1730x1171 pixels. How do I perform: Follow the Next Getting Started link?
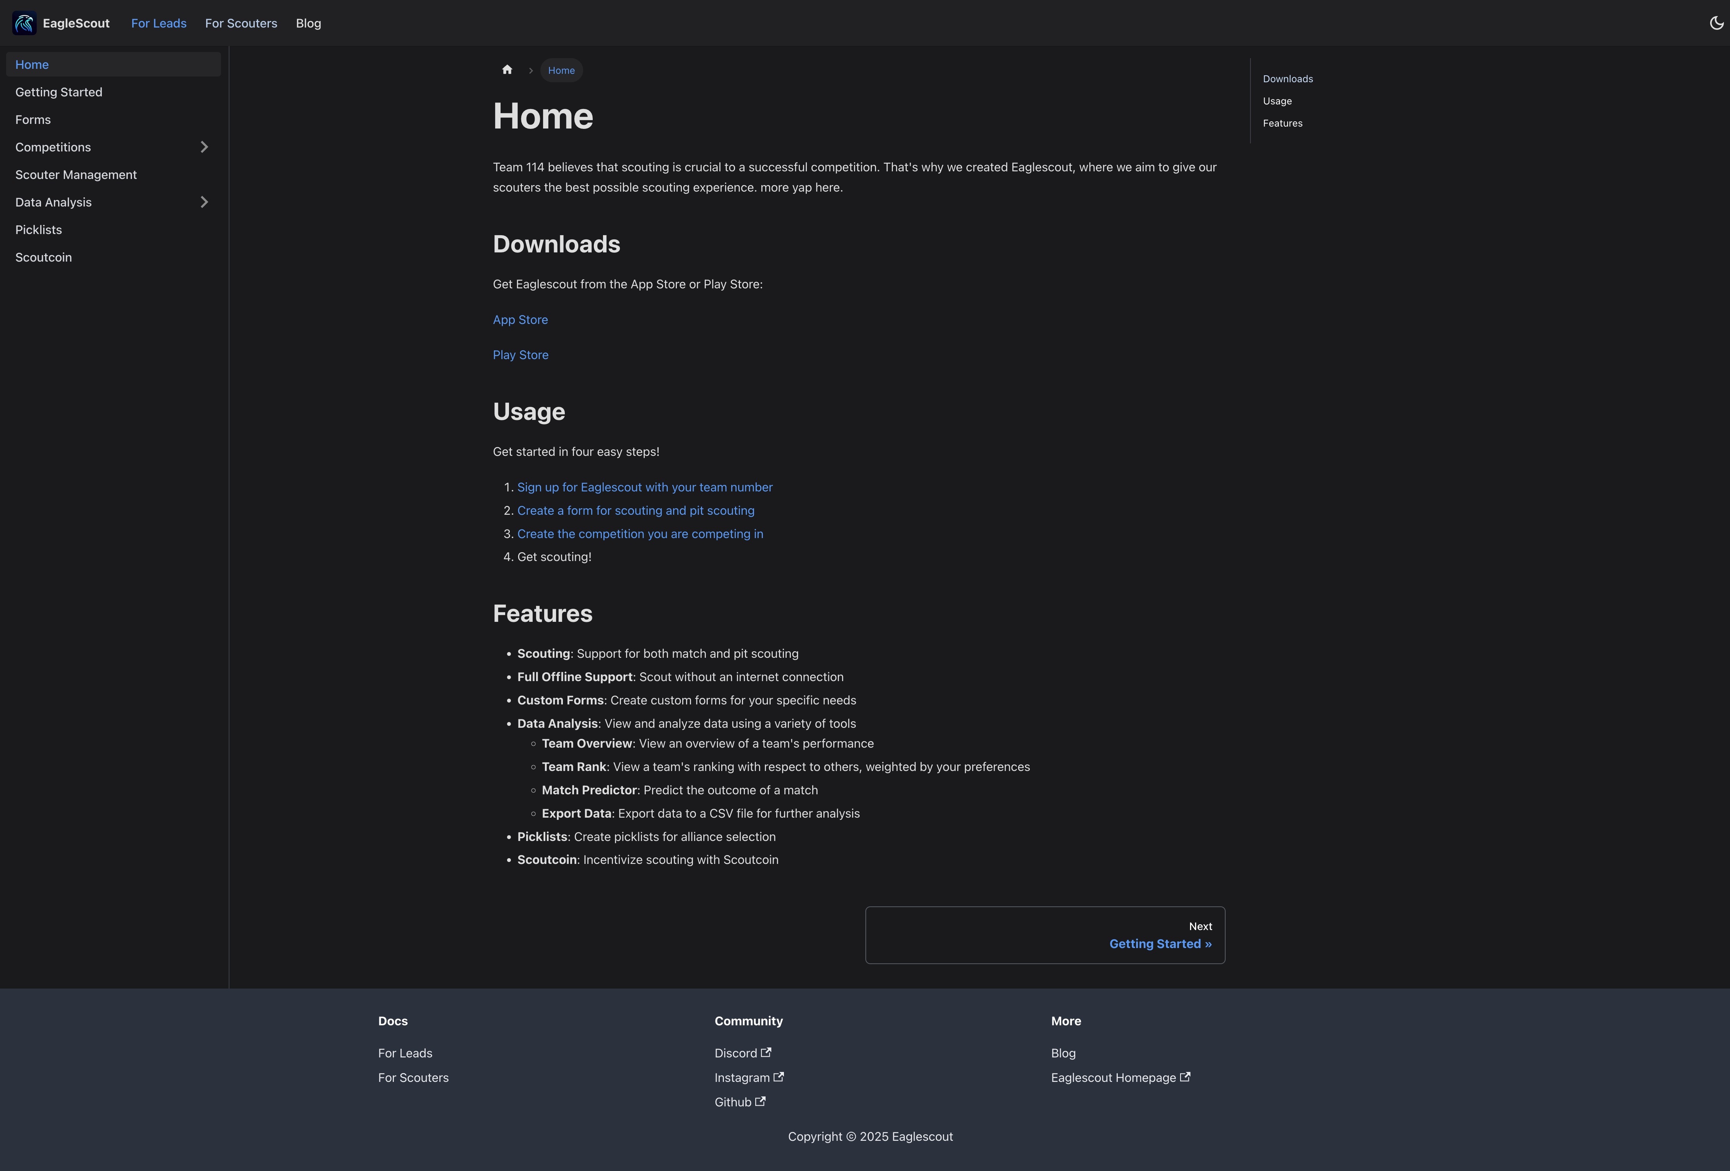click(x=1161, y=943)
